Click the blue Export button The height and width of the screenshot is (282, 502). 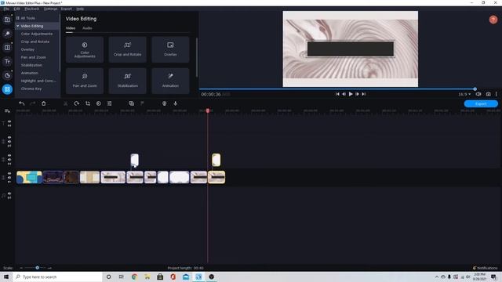[481, 103]
